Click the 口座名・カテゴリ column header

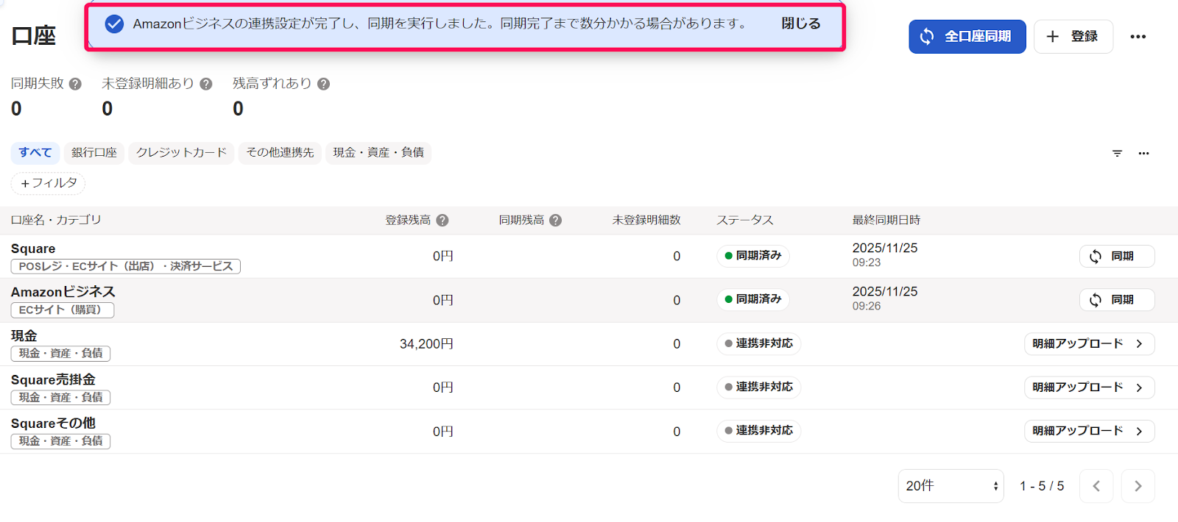click(x=56, y=220)
